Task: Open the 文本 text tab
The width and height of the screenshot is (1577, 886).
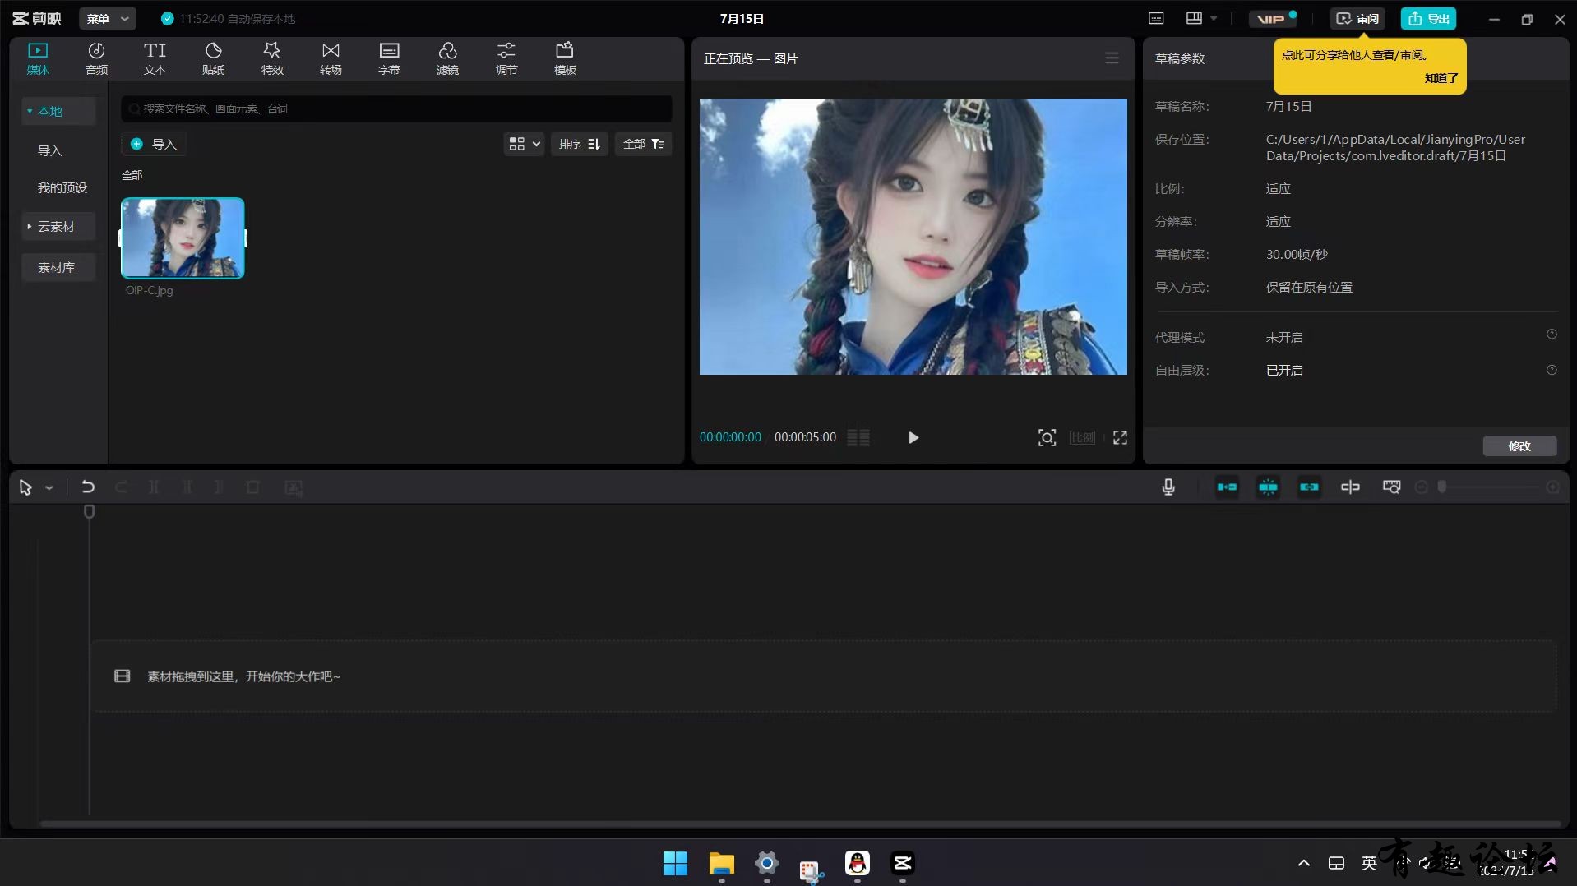Action: click(155, 59)
